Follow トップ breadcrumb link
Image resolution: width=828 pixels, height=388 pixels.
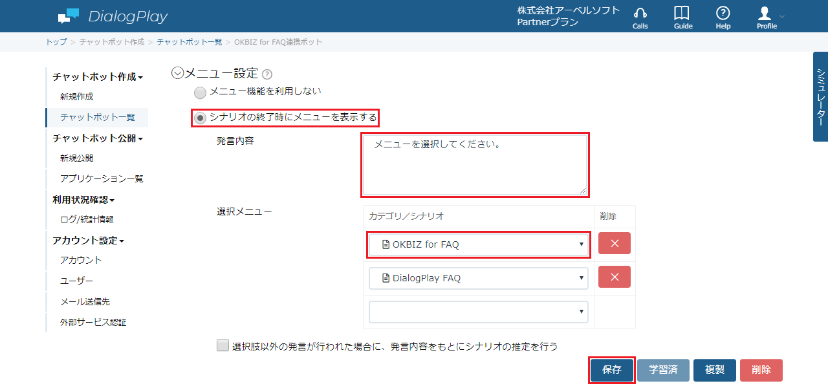pyautogui.click(x=56, y=42)
